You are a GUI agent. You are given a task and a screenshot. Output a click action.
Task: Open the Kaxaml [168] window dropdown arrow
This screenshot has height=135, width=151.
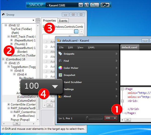tap(81, 5)
